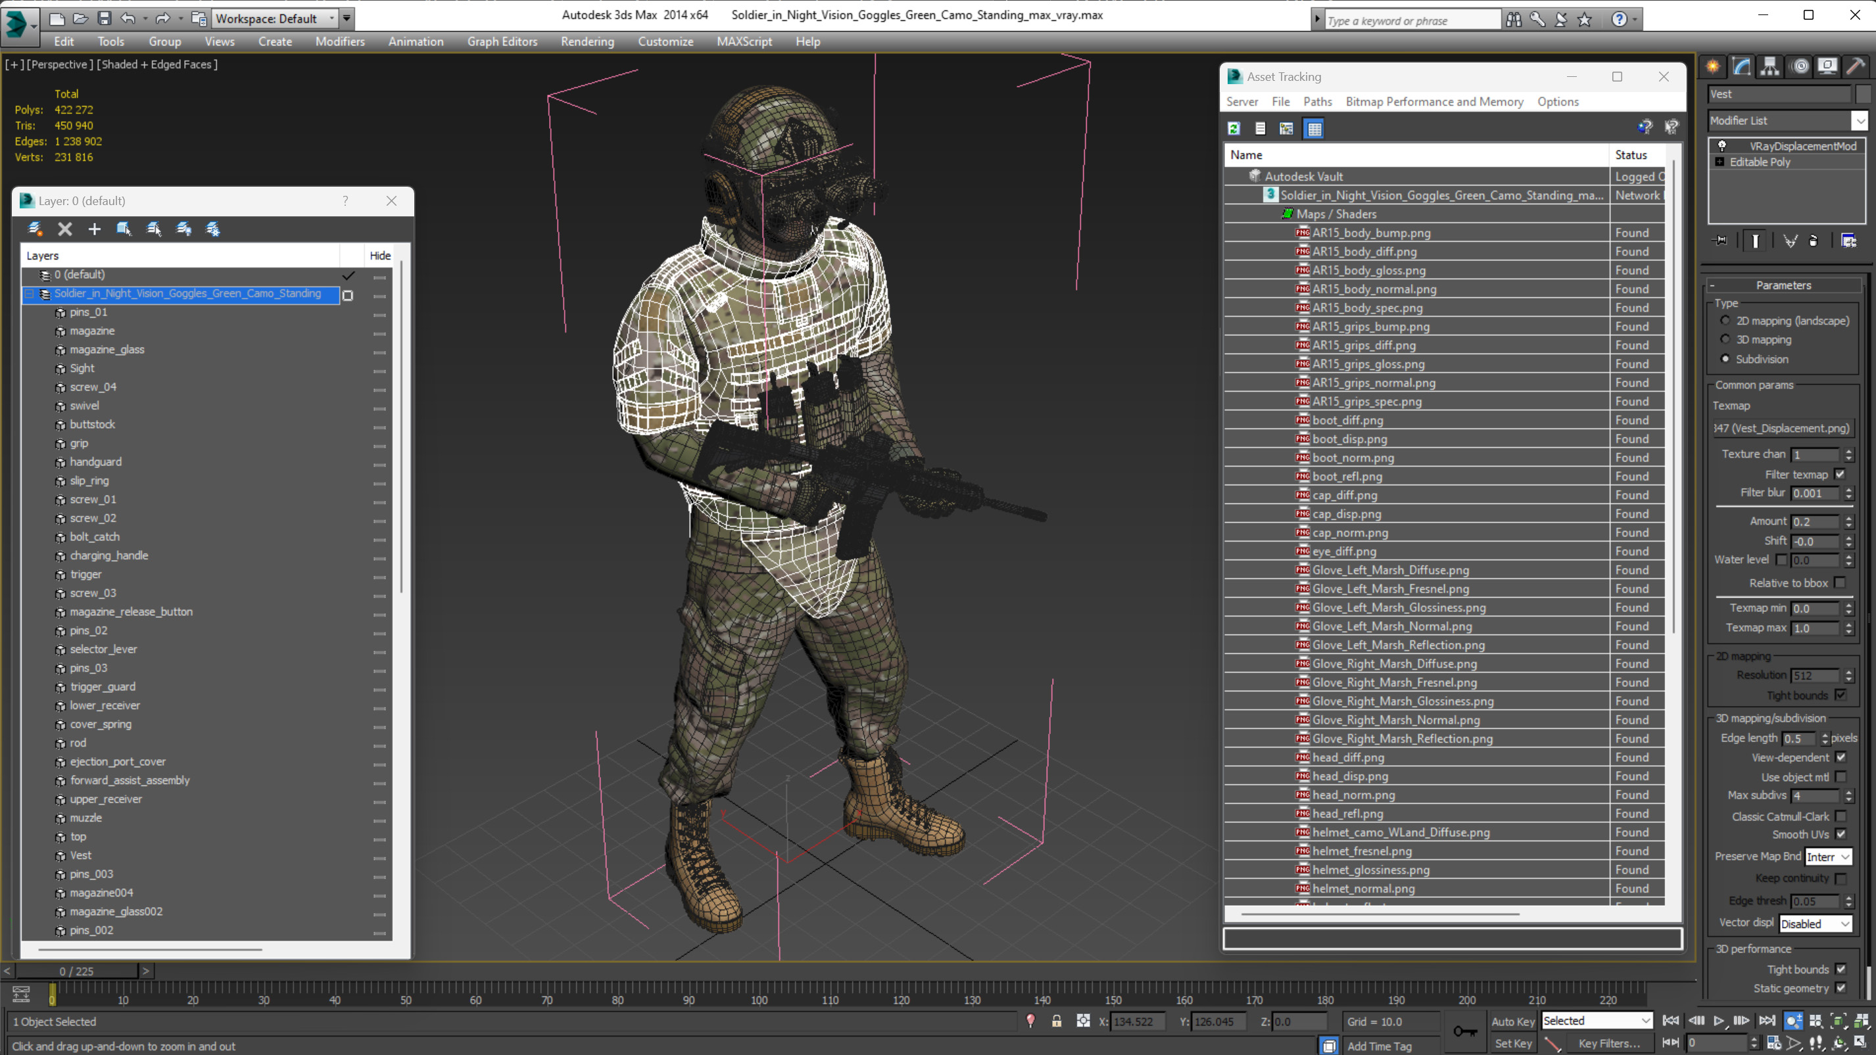Select the 2D mapping (landscape) radio button
This screenshot has height=1055, width=1876.
click(1725, 320)
